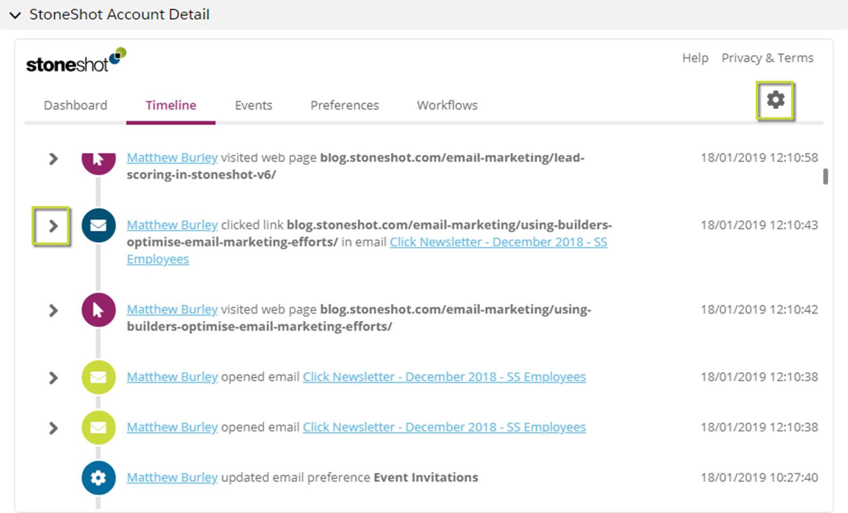Open Matthew Burley link in lead-scoring visit row
The image size is (848, 513).
(172, 157)
